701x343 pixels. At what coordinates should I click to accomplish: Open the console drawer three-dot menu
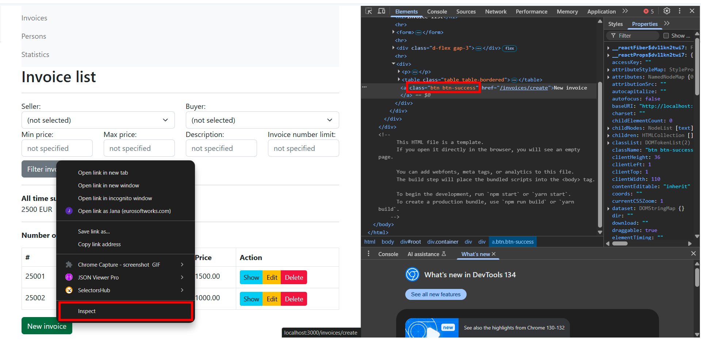pyautogui.click(x=368, y=253)
